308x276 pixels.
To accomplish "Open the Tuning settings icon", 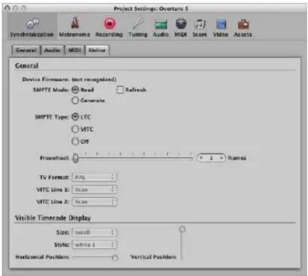I will 138,28.
